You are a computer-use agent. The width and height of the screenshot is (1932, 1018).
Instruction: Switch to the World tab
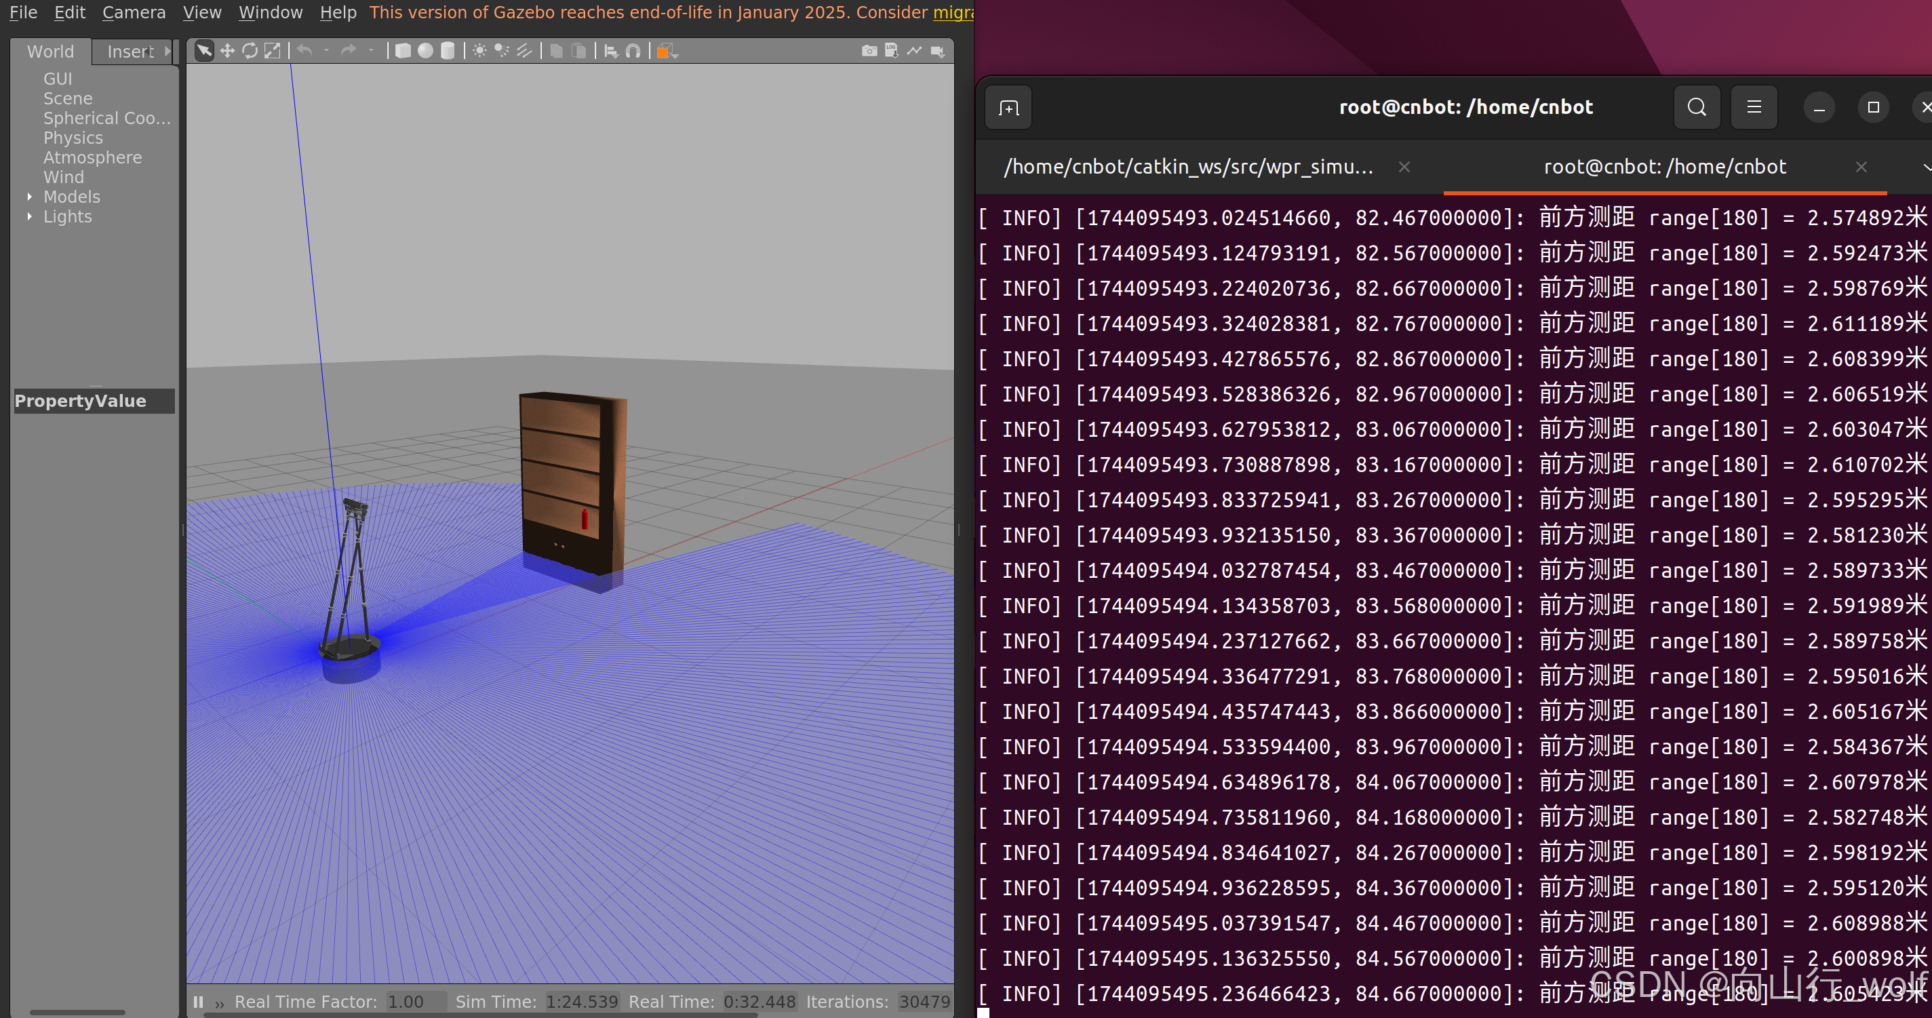click(50, 51)
